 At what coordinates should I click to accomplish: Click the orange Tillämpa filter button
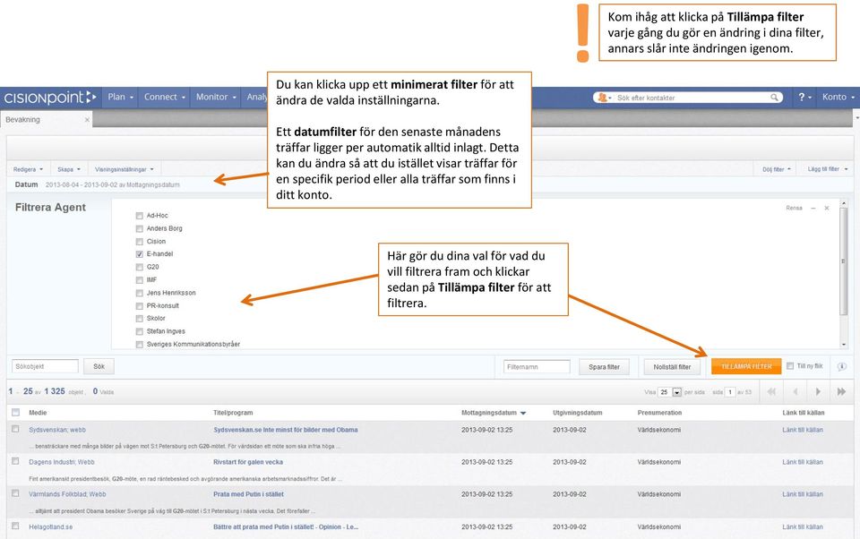coord(746,367)
